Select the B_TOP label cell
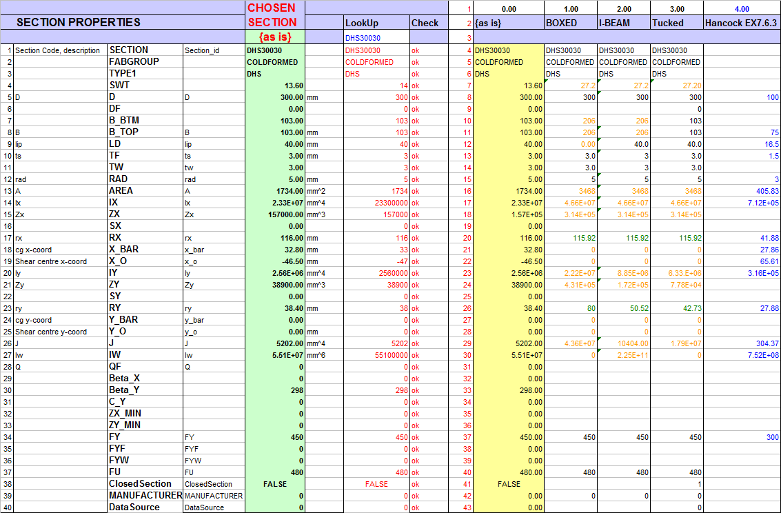781x513 pixels. click(145, 132)
